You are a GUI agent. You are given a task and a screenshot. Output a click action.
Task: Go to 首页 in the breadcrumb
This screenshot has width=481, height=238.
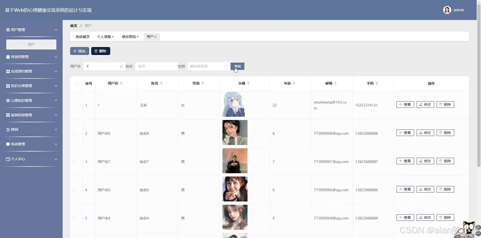(74, 26)
